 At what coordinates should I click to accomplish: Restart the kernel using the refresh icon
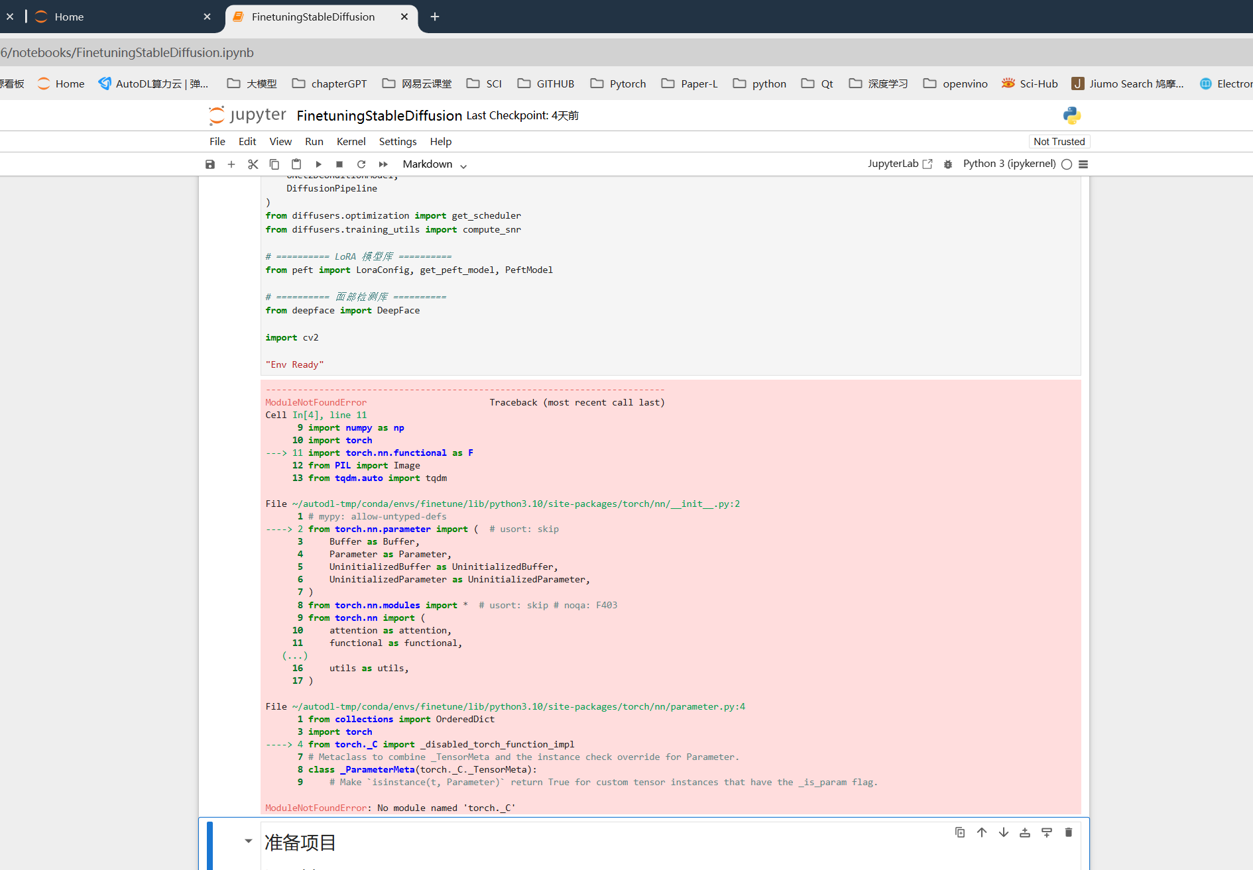point(361,164)
